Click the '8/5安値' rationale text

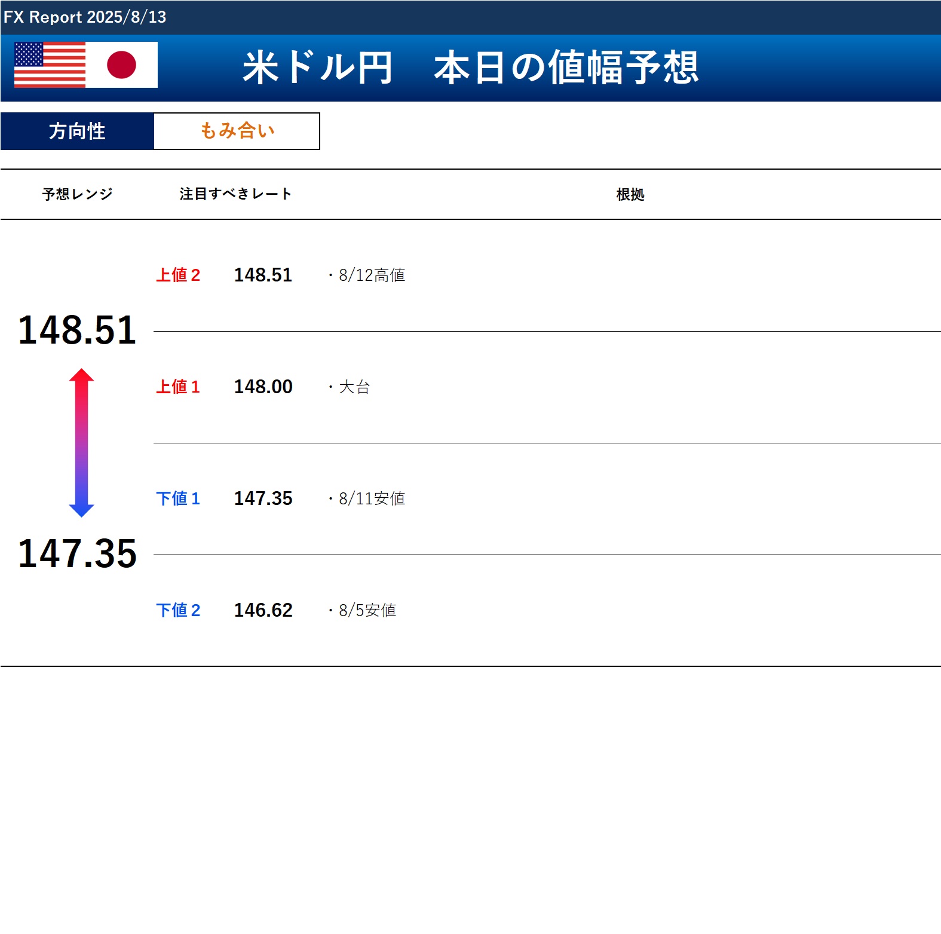367,610
